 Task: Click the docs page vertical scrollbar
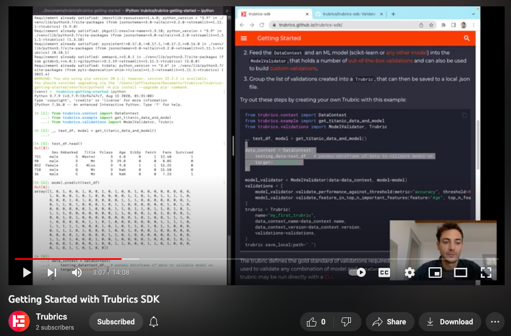[478, 145]
